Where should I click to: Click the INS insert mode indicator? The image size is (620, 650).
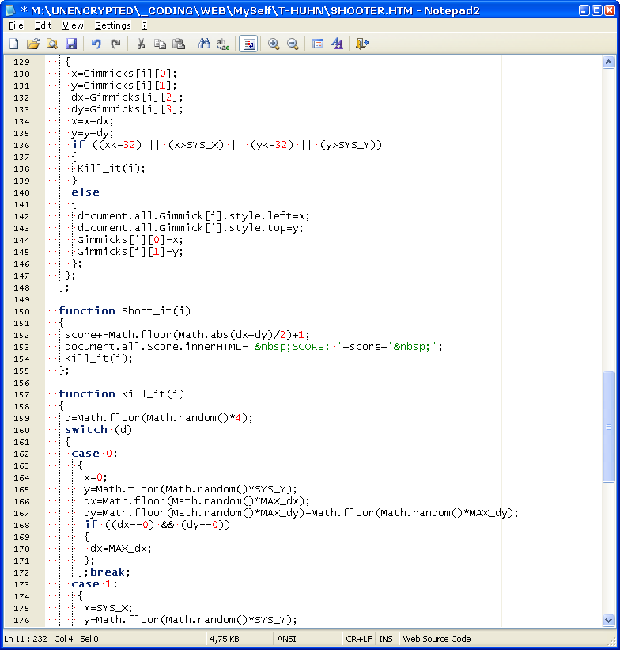pos(386,639)
